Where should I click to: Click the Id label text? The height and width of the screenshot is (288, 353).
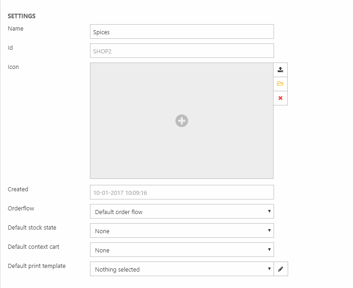10,47
